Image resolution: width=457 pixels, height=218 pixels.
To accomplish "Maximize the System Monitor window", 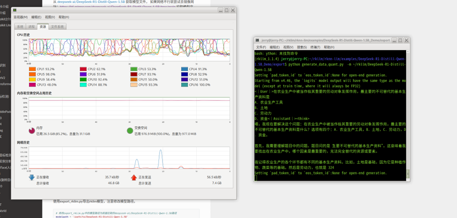I will [226, 10].
